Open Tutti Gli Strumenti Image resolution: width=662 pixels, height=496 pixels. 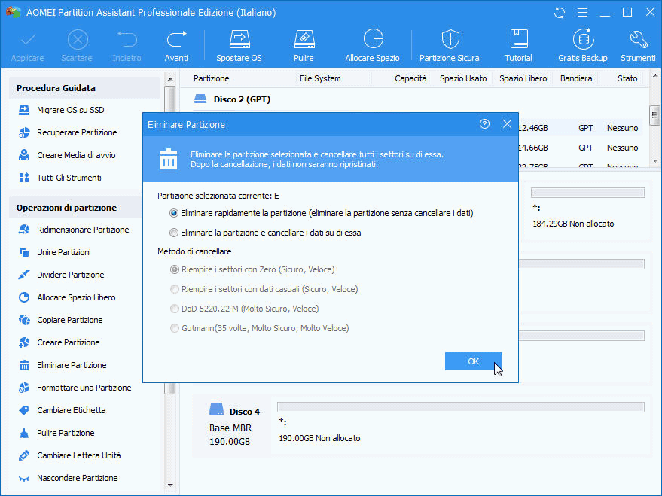pyautogui.click(x=60, y=178)
